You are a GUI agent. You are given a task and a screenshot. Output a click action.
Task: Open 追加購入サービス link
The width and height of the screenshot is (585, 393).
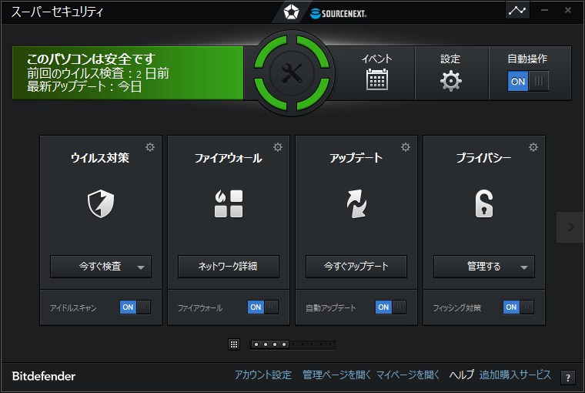tap(515, 375)
